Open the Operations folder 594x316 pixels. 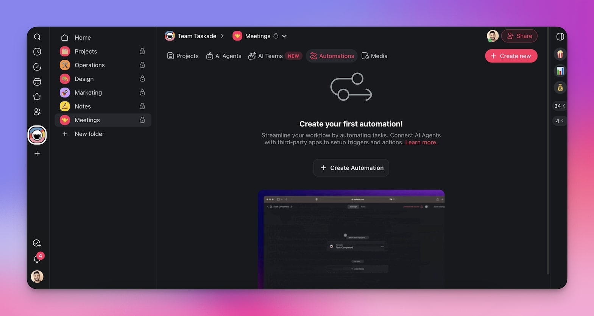point(103,65)
